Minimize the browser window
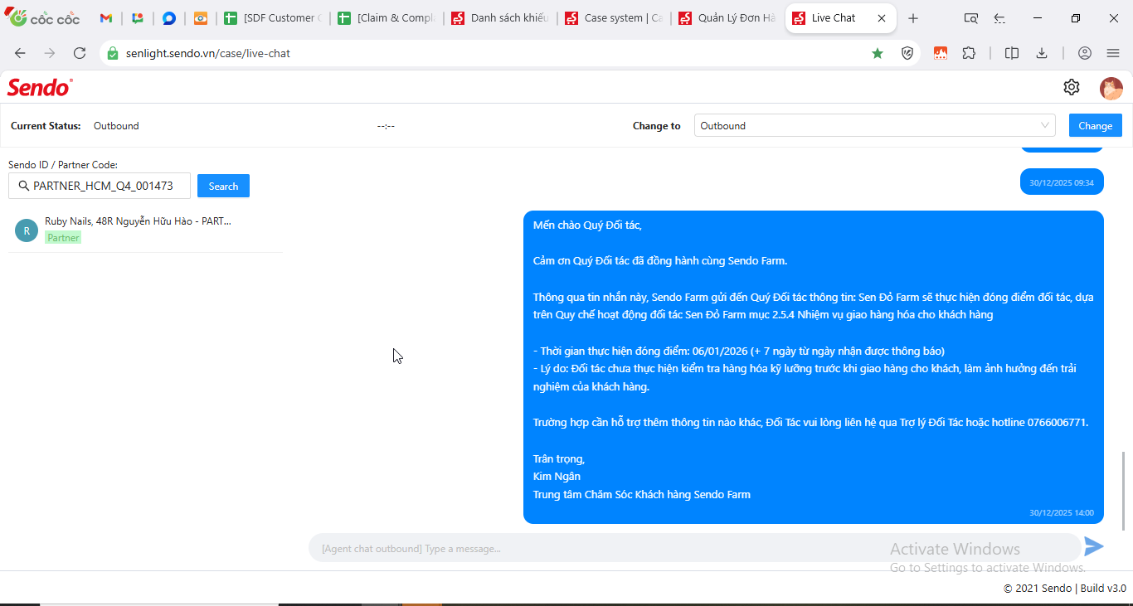This screenshot has width=1133, height=606. (1038, 18)
